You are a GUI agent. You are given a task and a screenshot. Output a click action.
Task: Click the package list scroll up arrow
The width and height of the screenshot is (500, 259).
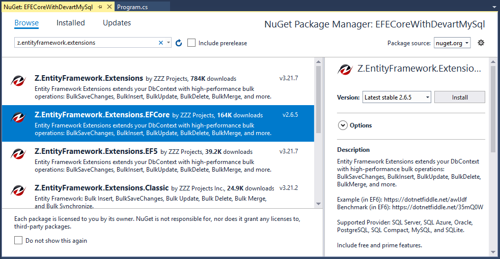click(x=318, y=61)
